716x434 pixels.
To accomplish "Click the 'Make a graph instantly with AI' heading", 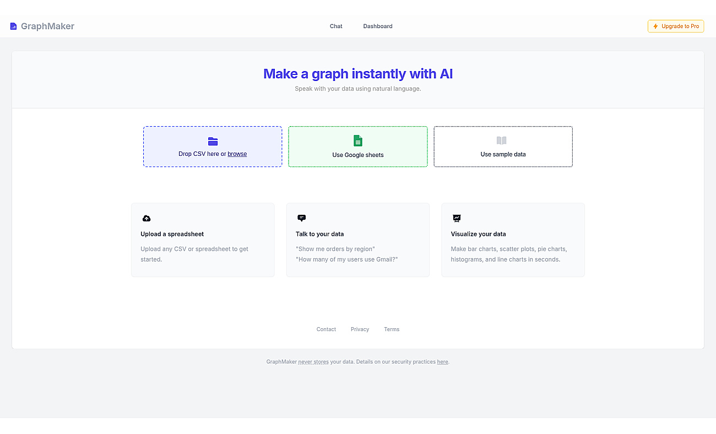I will [x=358, y=74].
